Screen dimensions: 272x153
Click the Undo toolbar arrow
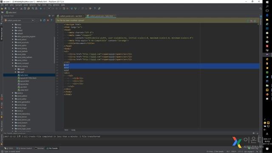[13, 8]
